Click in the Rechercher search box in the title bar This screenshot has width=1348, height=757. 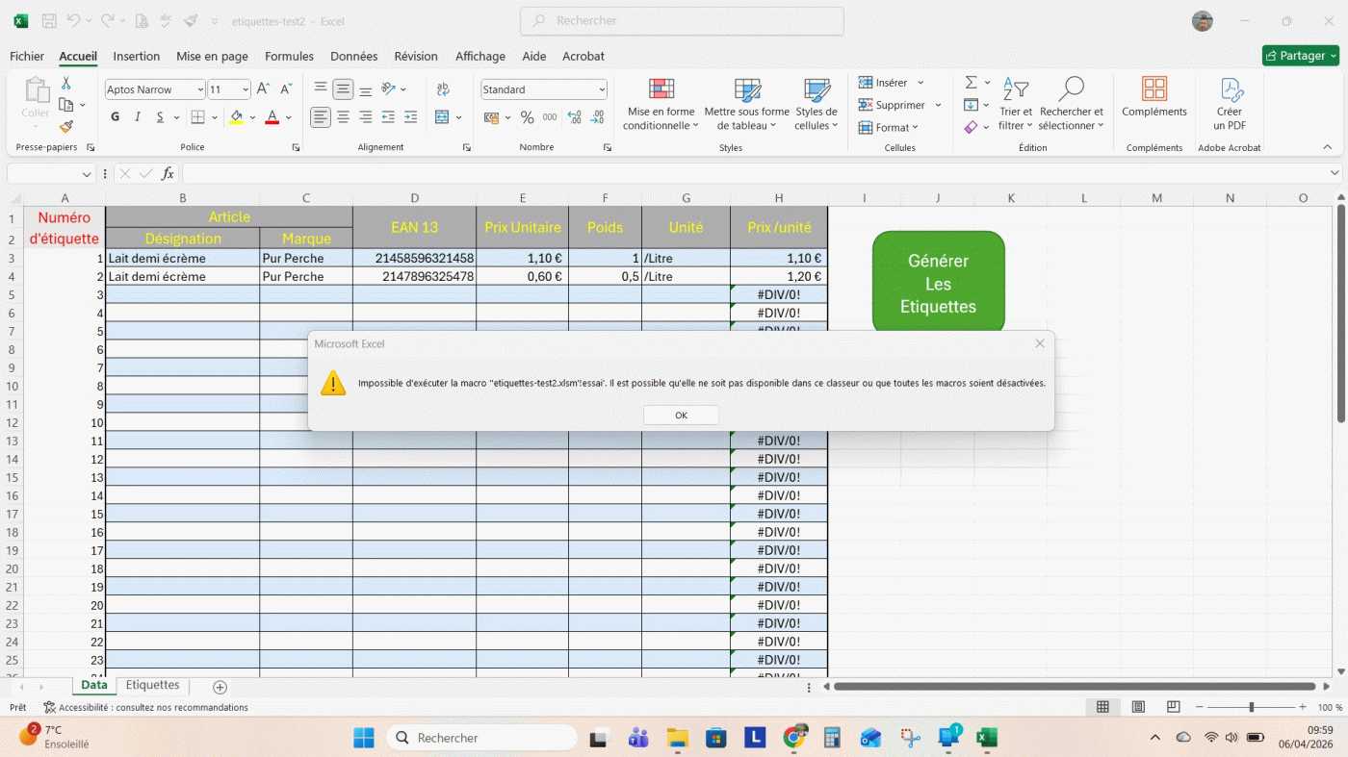tap(682, 20)
